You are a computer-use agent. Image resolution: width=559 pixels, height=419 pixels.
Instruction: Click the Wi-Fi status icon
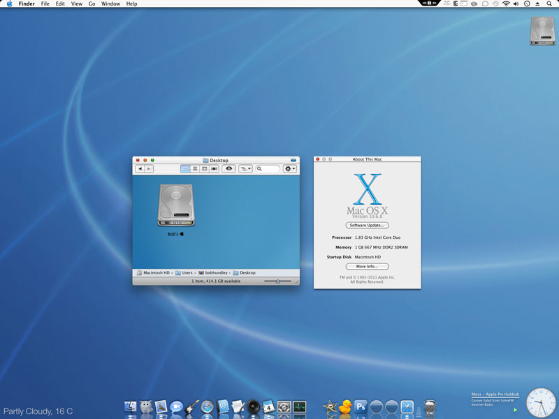(x=505, y=4)
